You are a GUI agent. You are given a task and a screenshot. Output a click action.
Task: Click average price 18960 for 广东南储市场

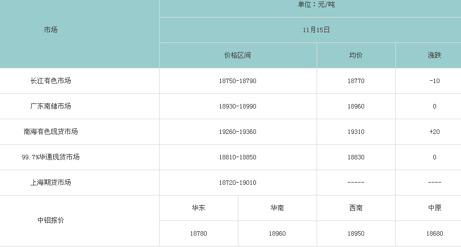tap(356, 106)
